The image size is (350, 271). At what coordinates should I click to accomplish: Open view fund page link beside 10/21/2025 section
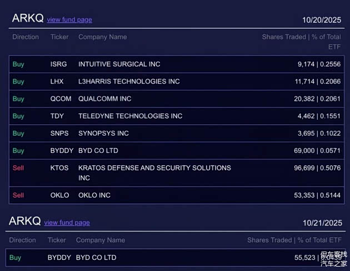coord(67,223)
